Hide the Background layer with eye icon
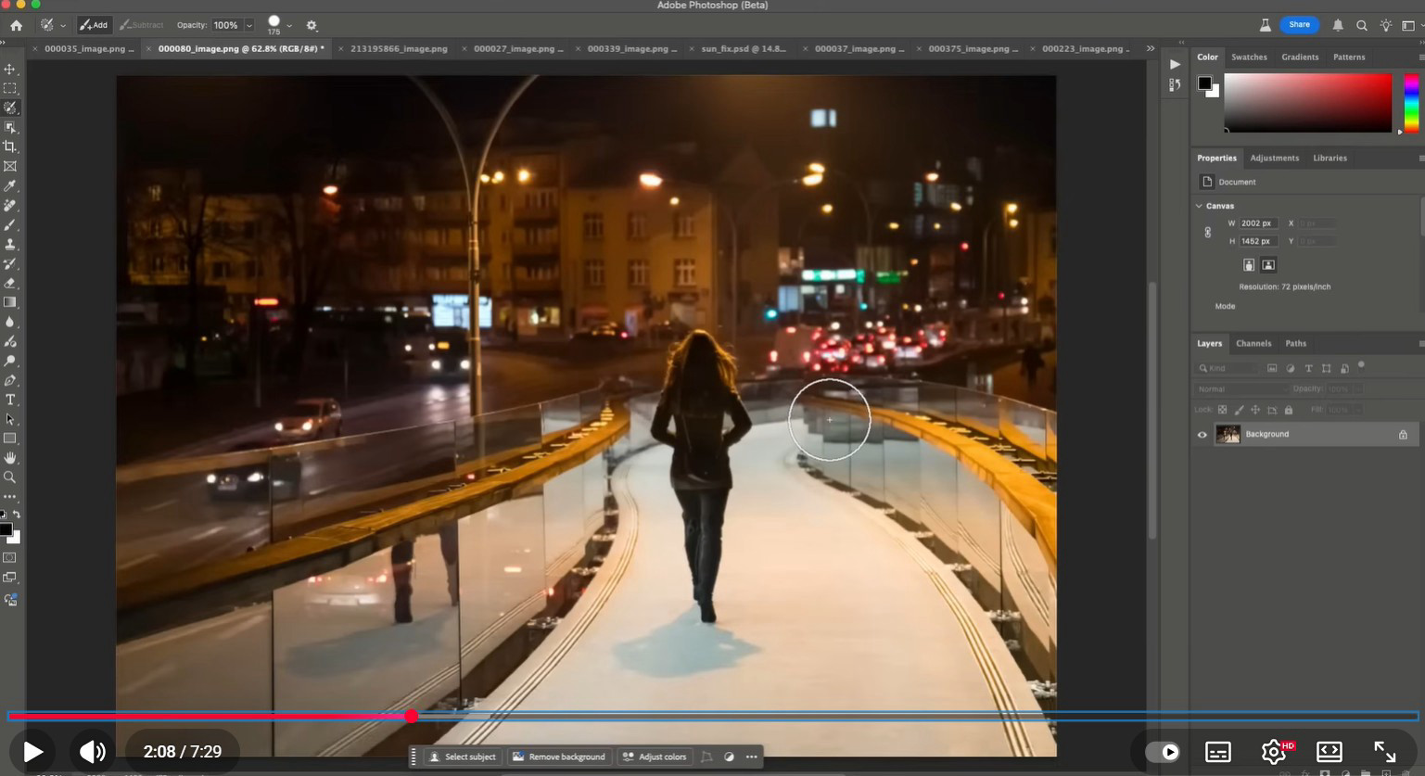The width and height of the screenshot is (1425, 776). point(1202,435)
